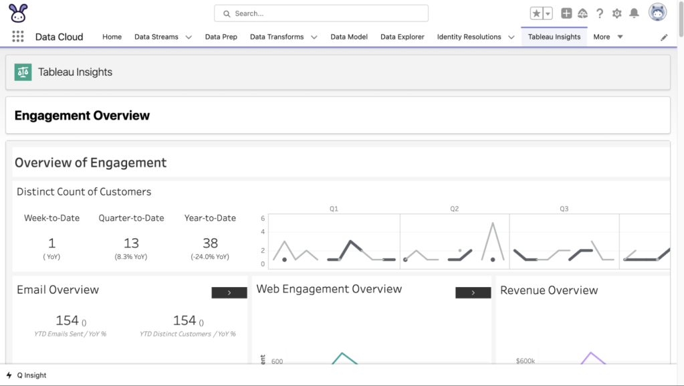Expand the Favorites list dropdown arrow
The image size is (684, 386).
[548, 13]
